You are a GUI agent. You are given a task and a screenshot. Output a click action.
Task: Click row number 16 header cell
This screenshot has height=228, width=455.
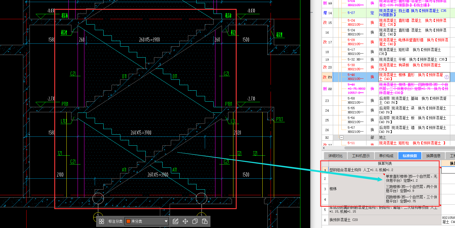[x=327, y=32]
